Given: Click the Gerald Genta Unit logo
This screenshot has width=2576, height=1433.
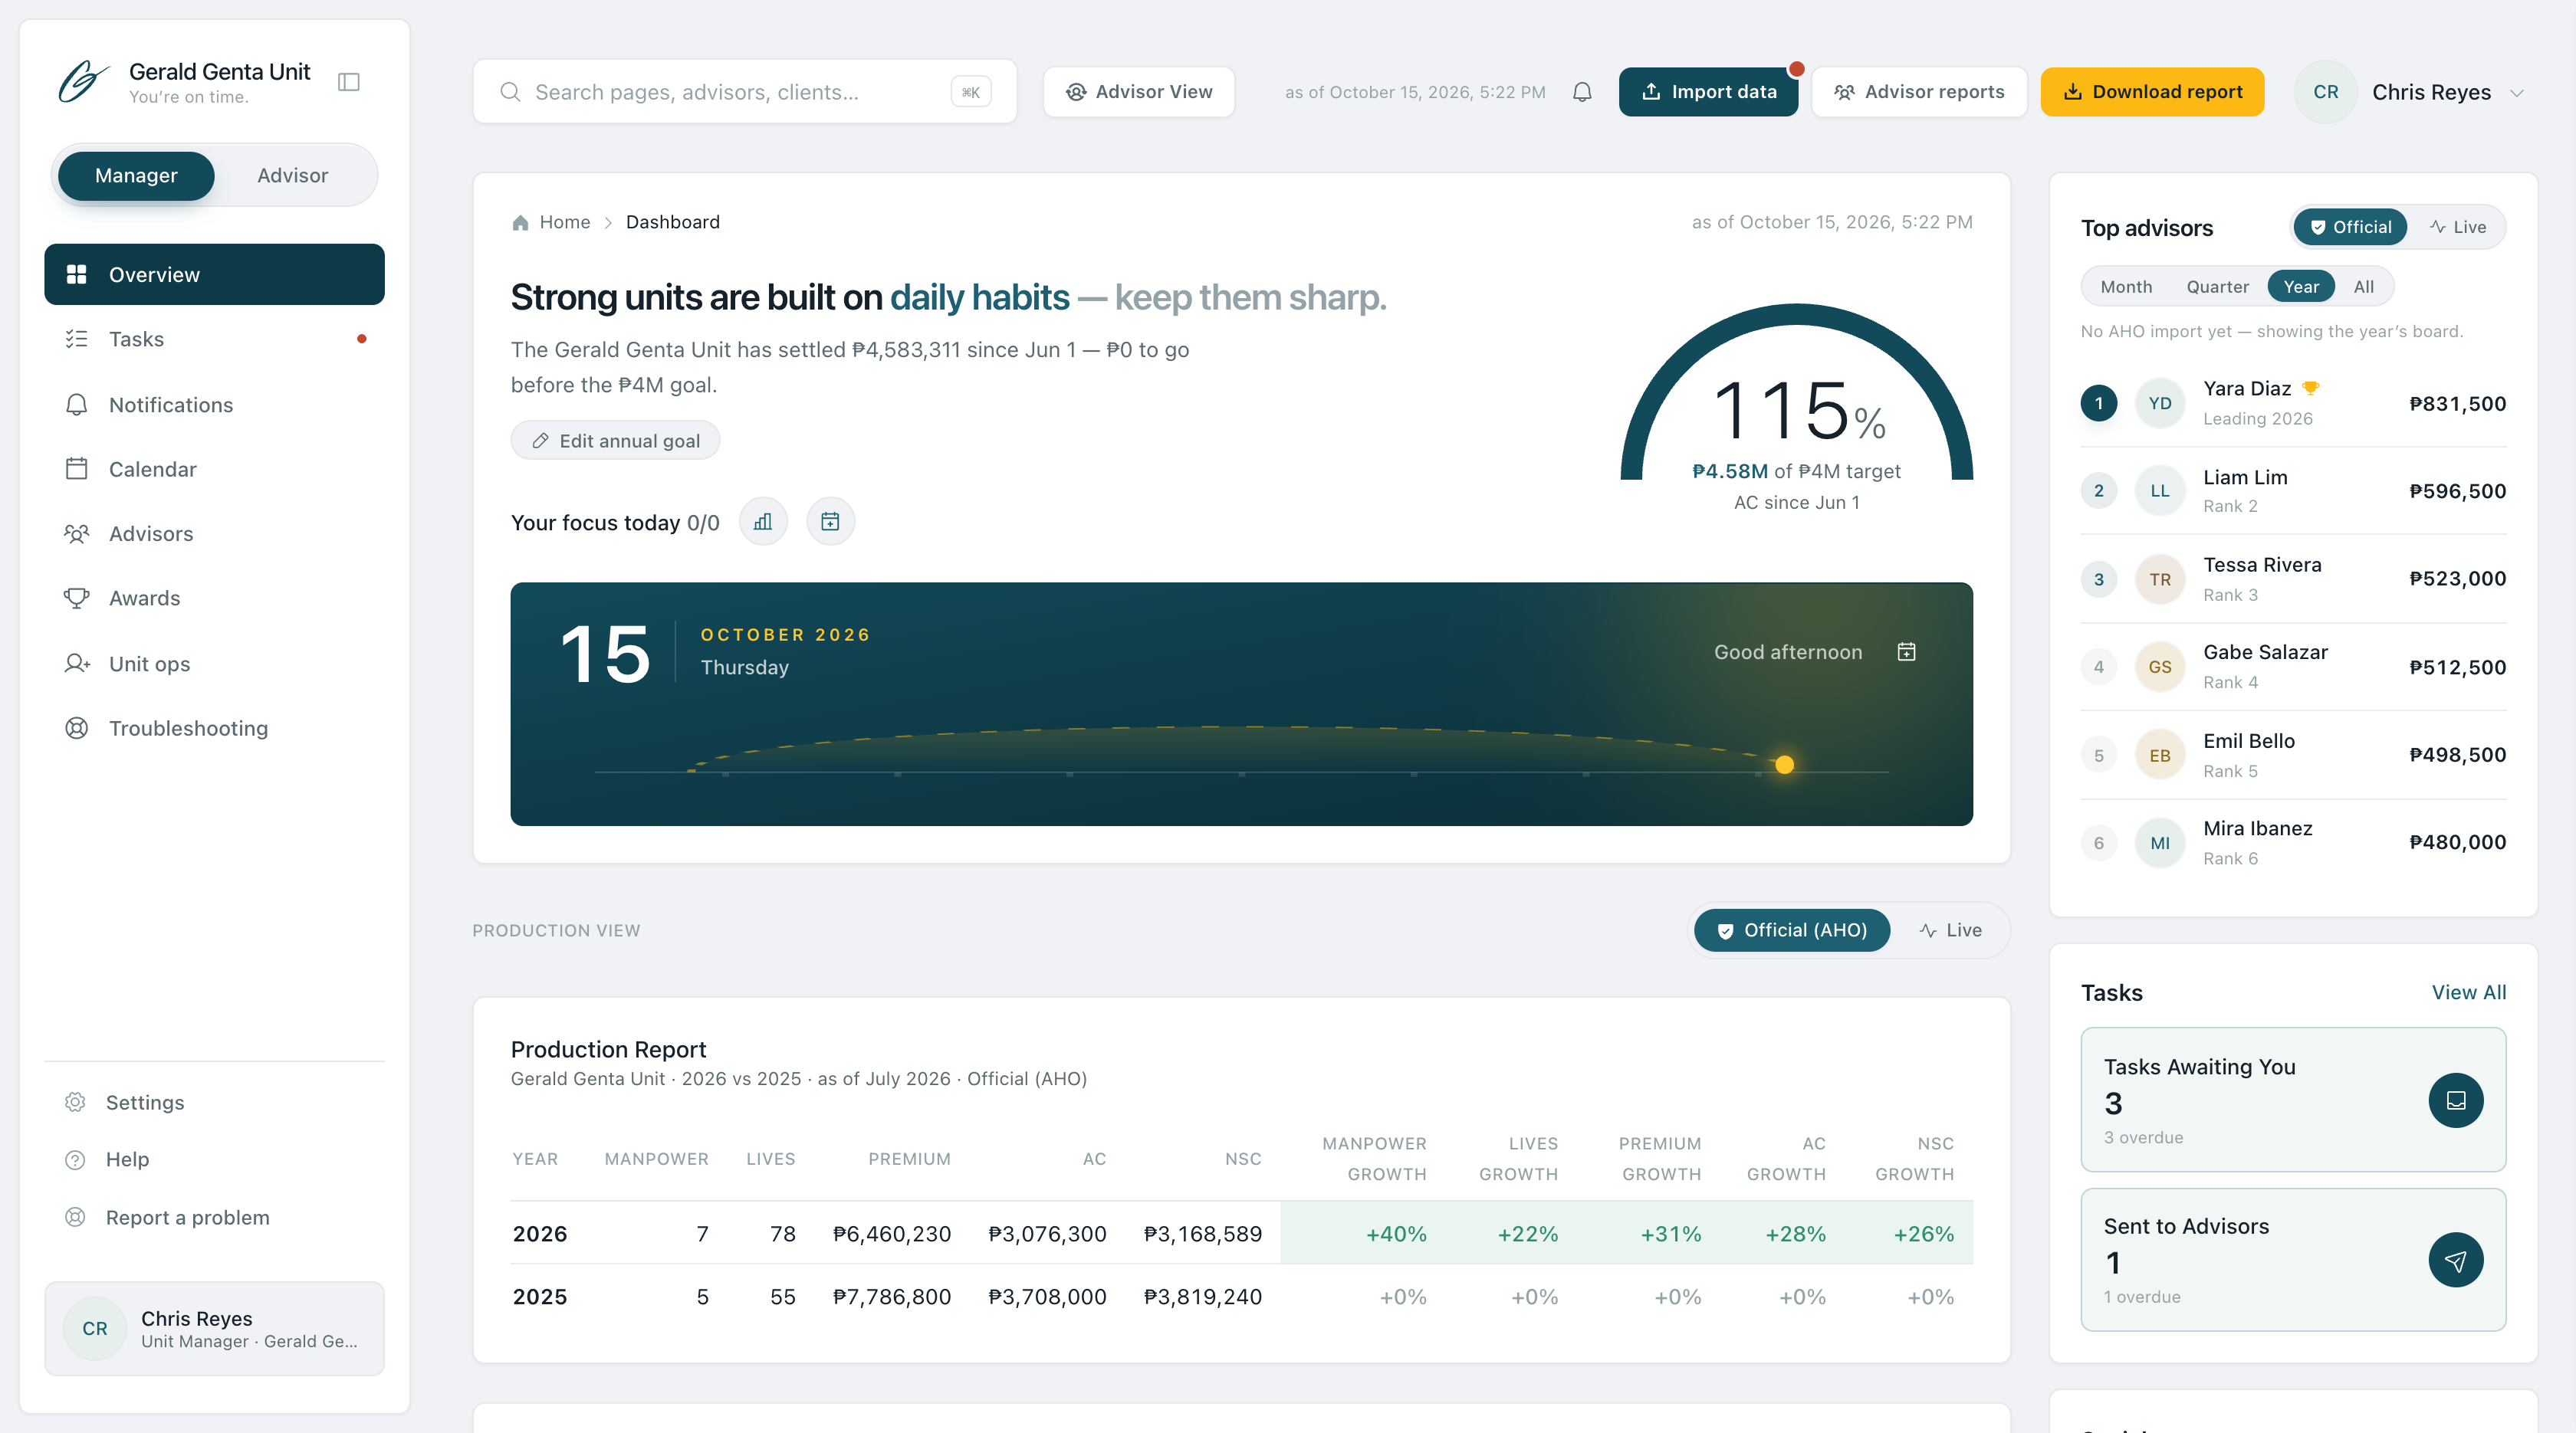Looking at the screenshot, I should pos(84,81).
